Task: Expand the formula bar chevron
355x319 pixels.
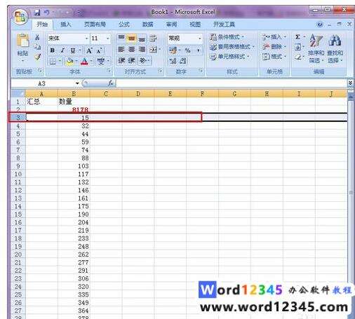Action: coord(350,83)
